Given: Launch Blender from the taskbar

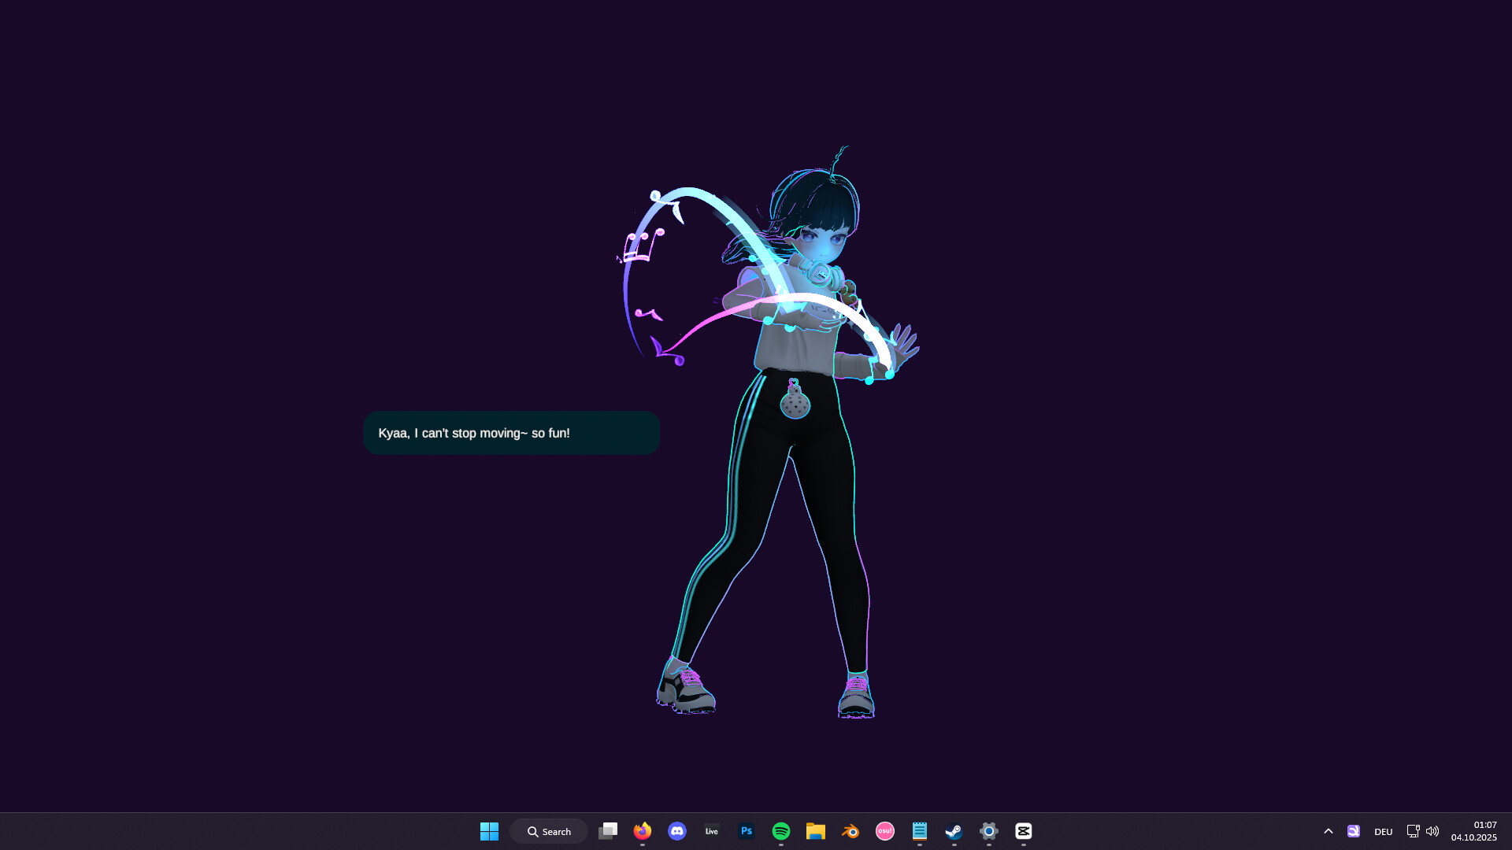Looking at the screenshot, I should pos(850,831).
